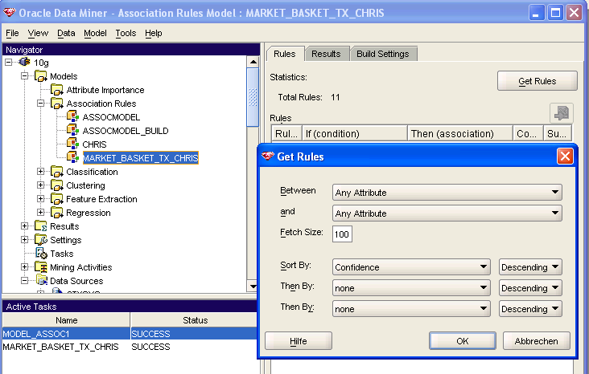589x374 pixels.
Task: Open the second Then By none dropdown
Action: click(x=411, y=309)
